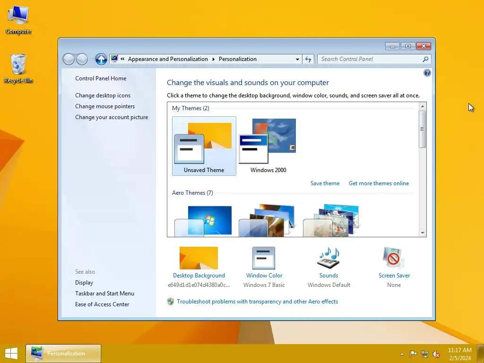Open the Help question mark icon
Image resolution: width=484 pixels, height=363 pixels.
click(427, 73)
